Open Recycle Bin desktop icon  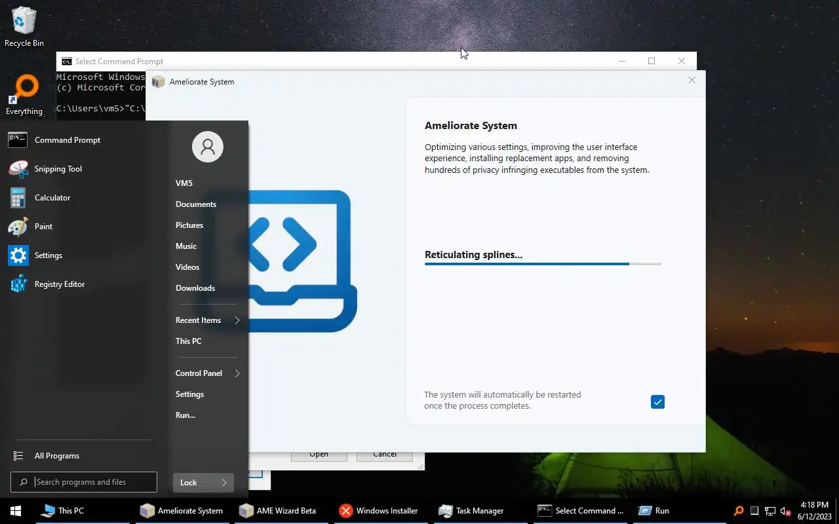(x=24, y=28)
